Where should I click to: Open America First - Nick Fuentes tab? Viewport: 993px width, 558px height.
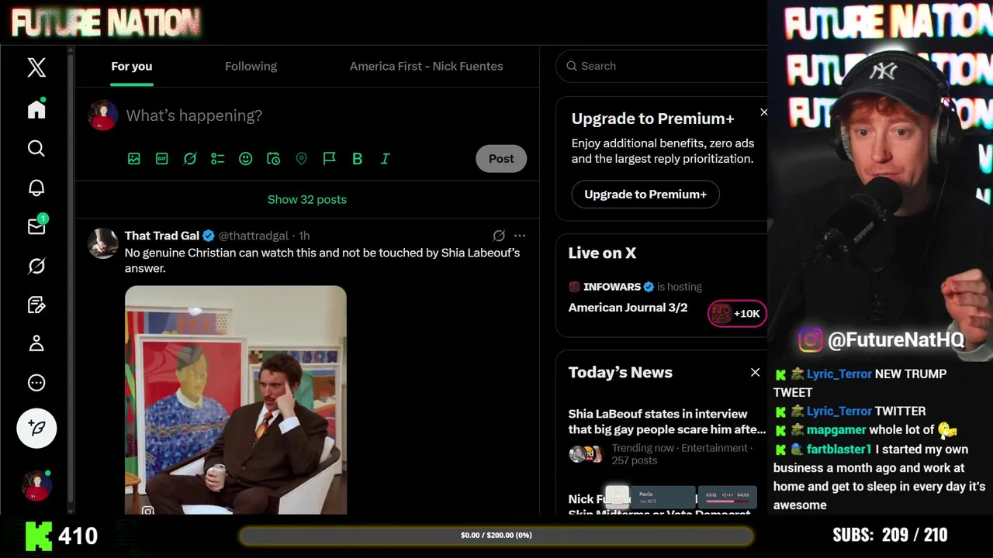point(426,67)
